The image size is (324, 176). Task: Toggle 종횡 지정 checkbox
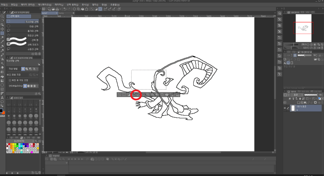click(10, 75)
